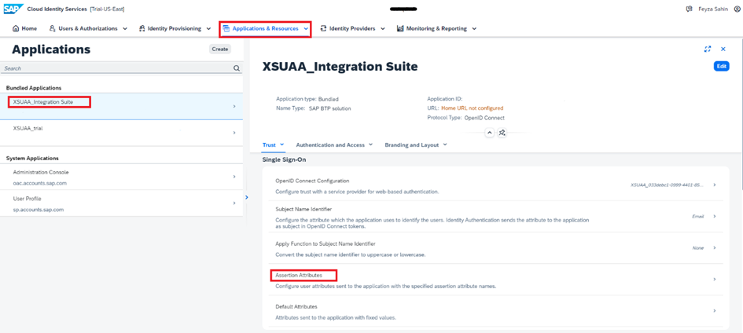Click the Applications & Resources icon

(226, 28)
